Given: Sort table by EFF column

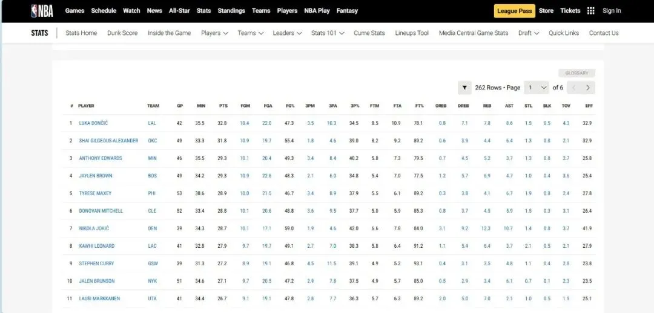Looking at the screenshot, I should click(589, 106).
